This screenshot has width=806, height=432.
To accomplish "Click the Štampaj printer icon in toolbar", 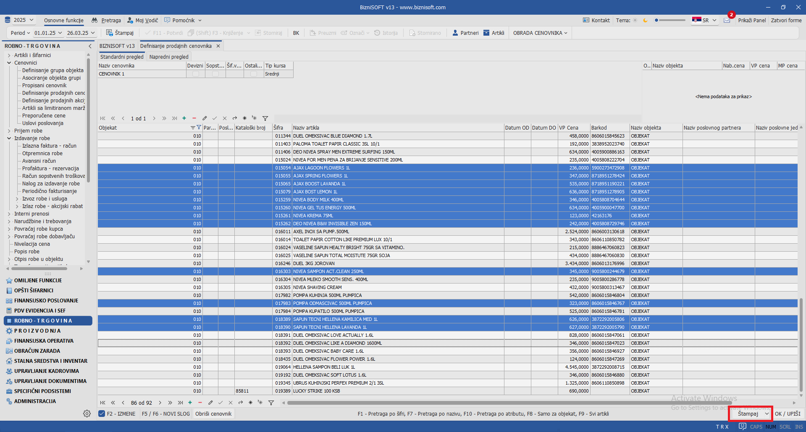I will coord(110,33).
